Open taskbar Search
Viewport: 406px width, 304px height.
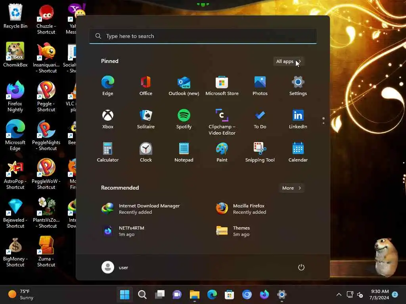click(x=142, y=294)
